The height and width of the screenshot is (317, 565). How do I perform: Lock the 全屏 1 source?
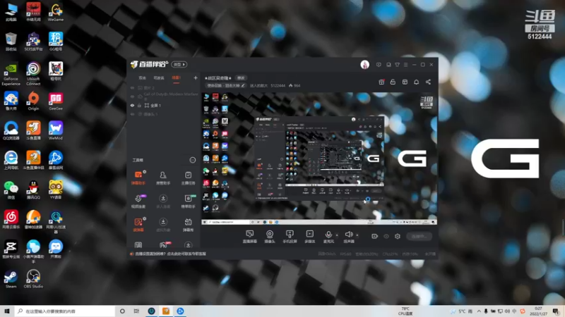point(139,105)
